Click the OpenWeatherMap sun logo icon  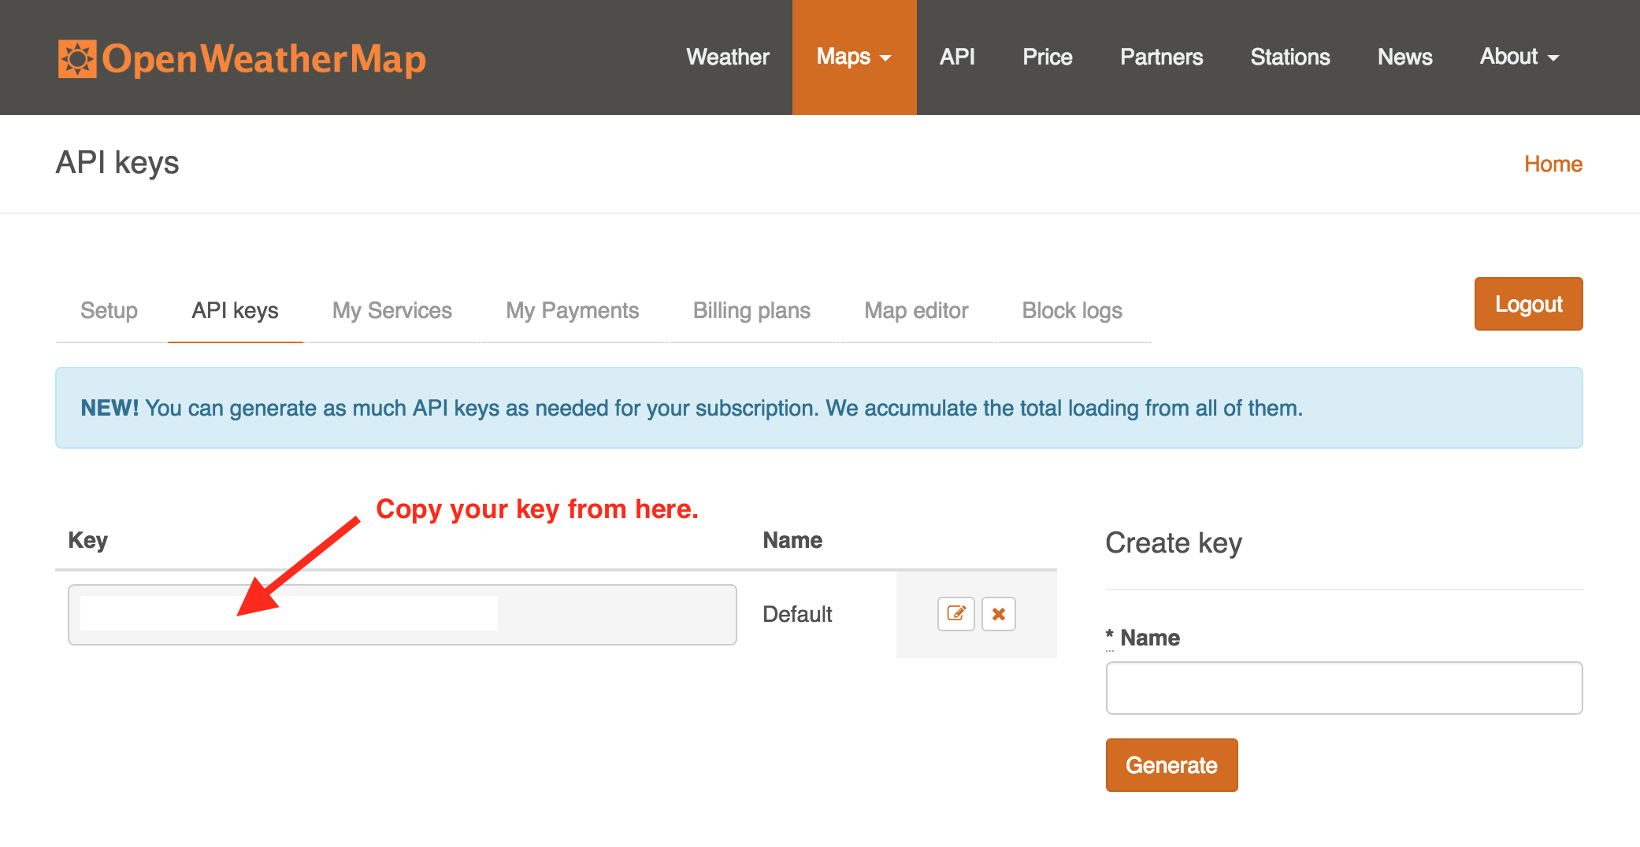coord(77,59)
